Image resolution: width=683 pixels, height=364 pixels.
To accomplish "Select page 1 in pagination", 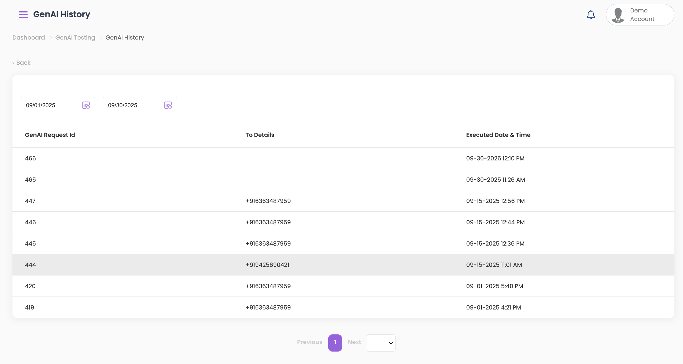I will (335, 343).
